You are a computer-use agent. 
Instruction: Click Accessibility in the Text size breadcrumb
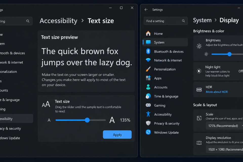[x=58, y=21]
